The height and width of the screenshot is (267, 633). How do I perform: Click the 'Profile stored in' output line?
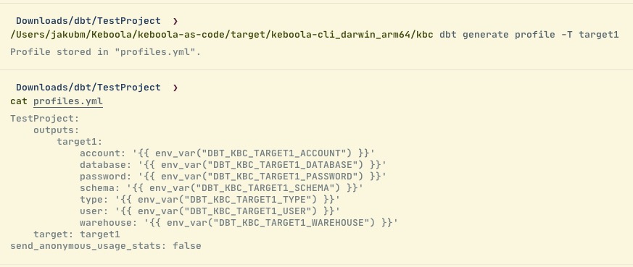[x=105, y=52]
